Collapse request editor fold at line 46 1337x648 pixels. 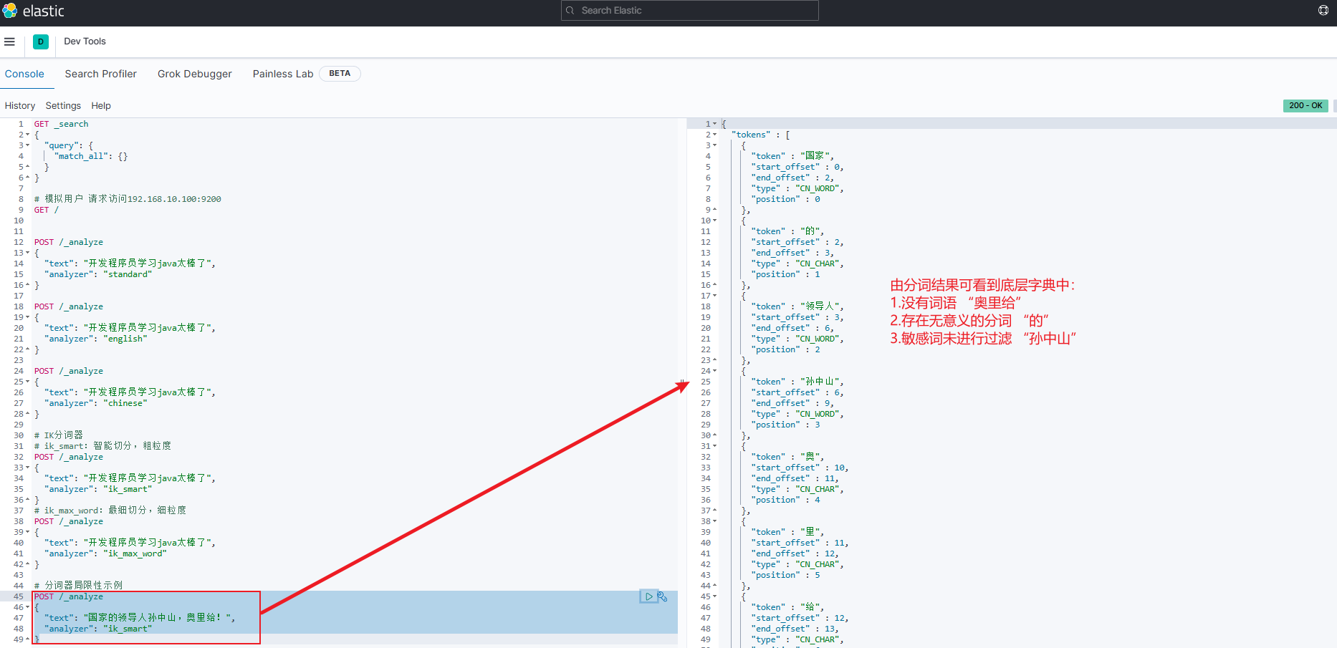[x=28, y=607]
